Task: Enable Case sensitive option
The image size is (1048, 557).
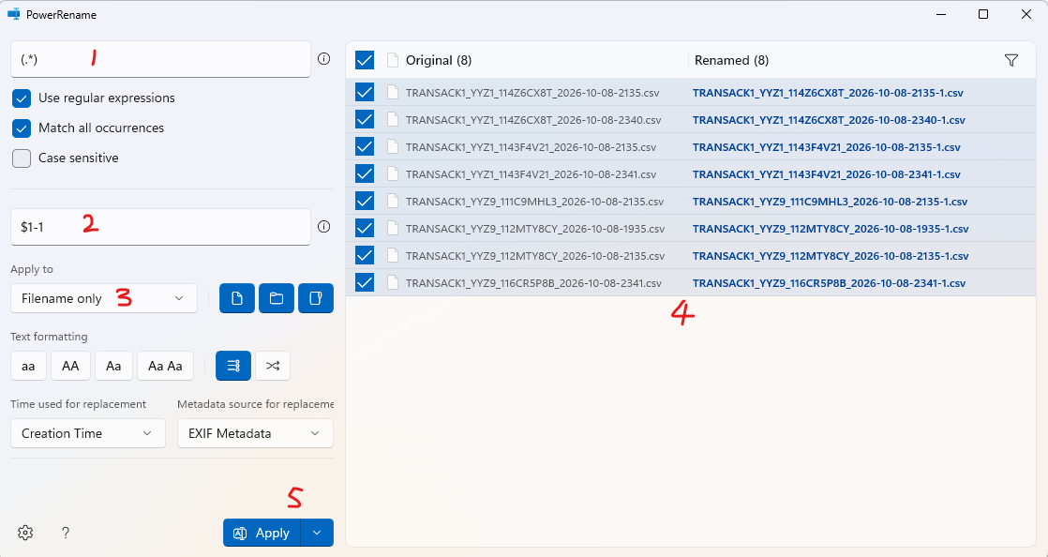Action: pos(22,158)
